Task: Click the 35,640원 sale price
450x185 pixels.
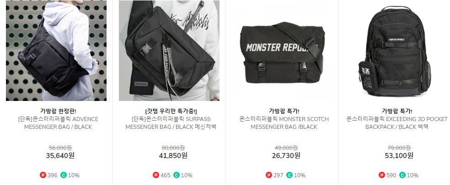Action: coord(60,155)
